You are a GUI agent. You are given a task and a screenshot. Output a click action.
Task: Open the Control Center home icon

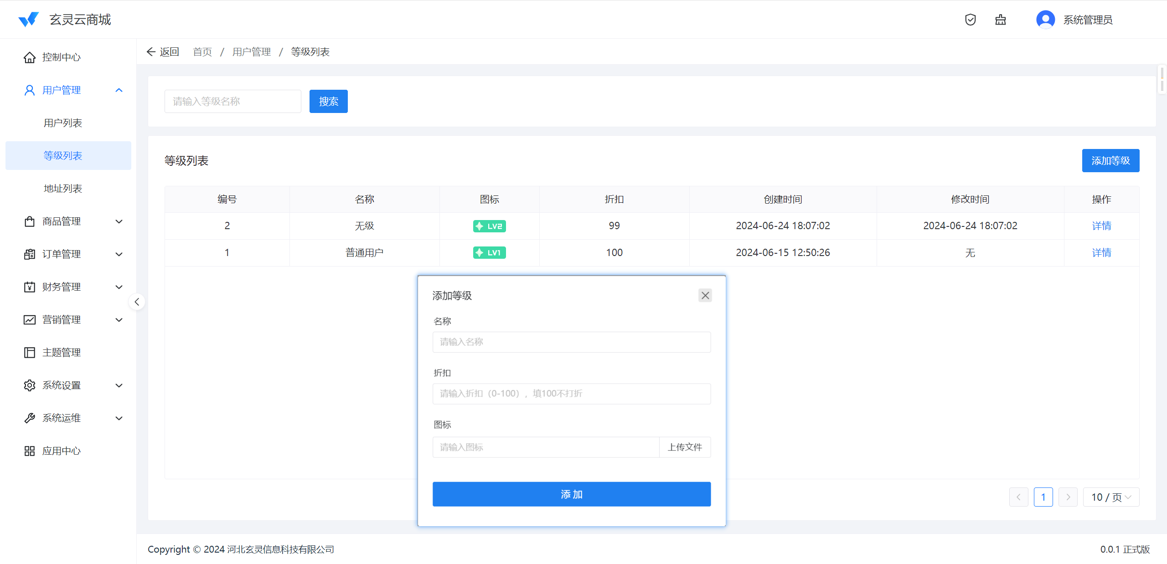tap(30, 57)
